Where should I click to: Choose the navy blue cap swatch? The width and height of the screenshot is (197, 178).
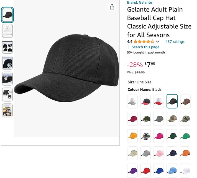(x=172, y=153)
